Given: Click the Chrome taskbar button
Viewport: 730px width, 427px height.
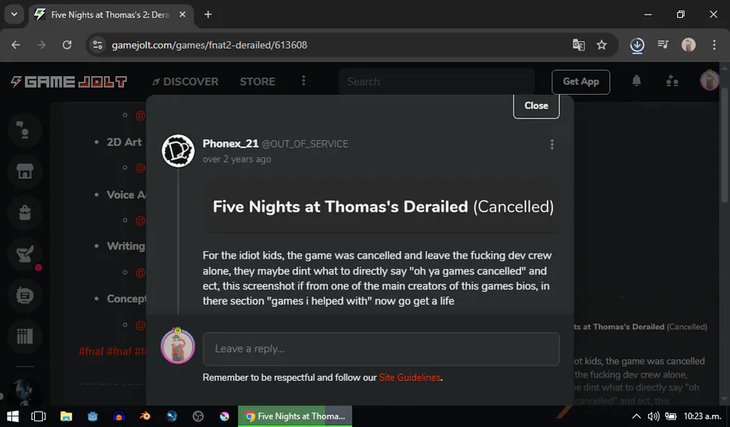Looking at the screenshot, I should [x=295, y=416].
